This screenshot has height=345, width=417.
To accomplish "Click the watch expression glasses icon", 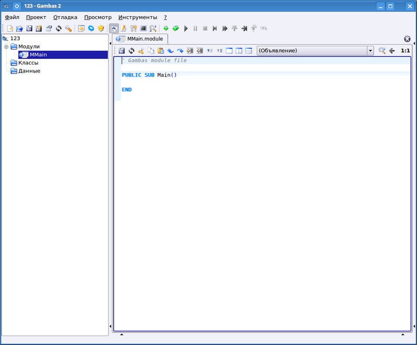I will point(264,28).
